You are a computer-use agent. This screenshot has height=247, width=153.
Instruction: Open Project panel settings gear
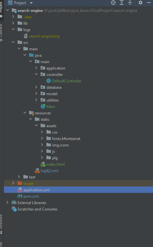pyautogui.click(x=141, y=3)
